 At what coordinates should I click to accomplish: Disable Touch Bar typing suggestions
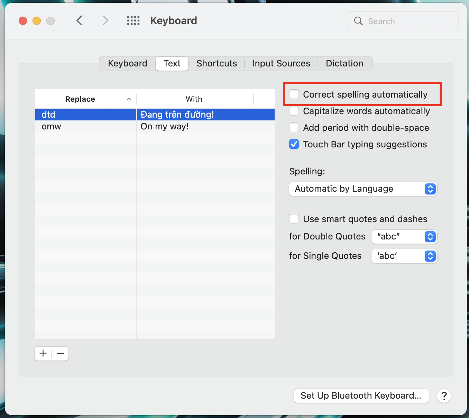pos(294,144)
